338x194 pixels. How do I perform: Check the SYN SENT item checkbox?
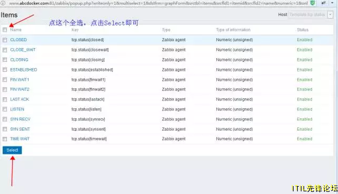click(x=5, y=129)
